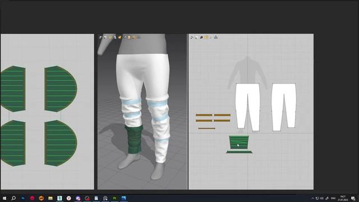
Task: Click the white pants waist in 3D view
Action: 143,57
